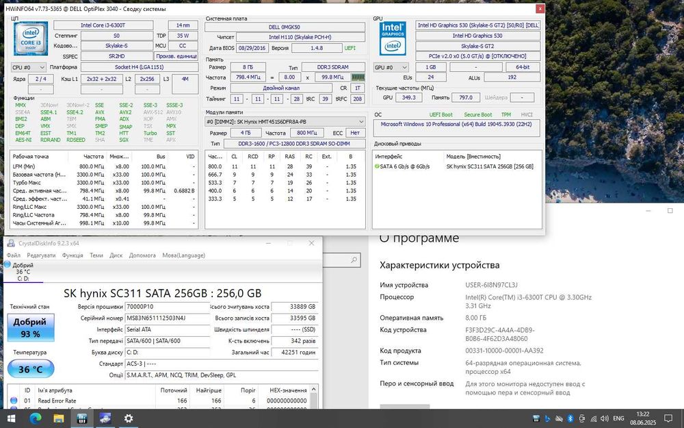Image resolution: width=684 pixels, height=428 pixels.
Task: Open the Диск menu in CrystalDiskInfo
Action: coord(116,255)
